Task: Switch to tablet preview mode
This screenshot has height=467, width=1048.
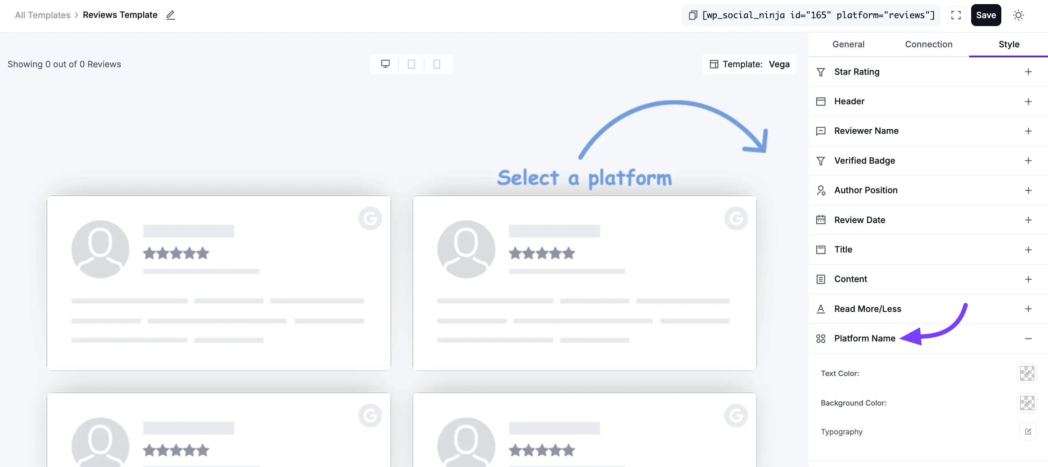Action: tap(411, 64)
